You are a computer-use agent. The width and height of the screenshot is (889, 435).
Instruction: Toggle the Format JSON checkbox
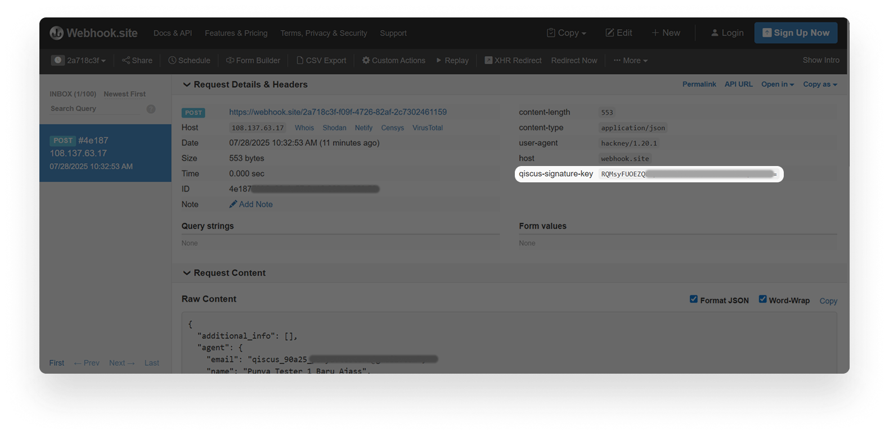(693, 299)
